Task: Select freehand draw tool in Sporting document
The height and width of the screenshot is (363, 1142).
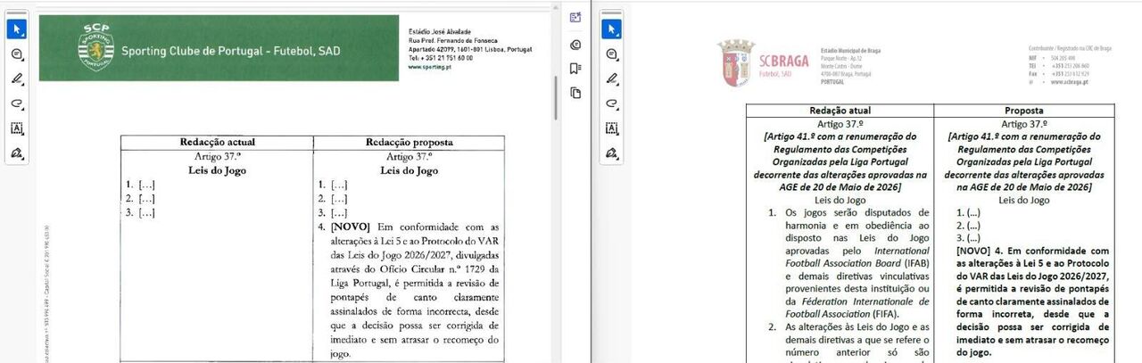Action: pos(17,103)
